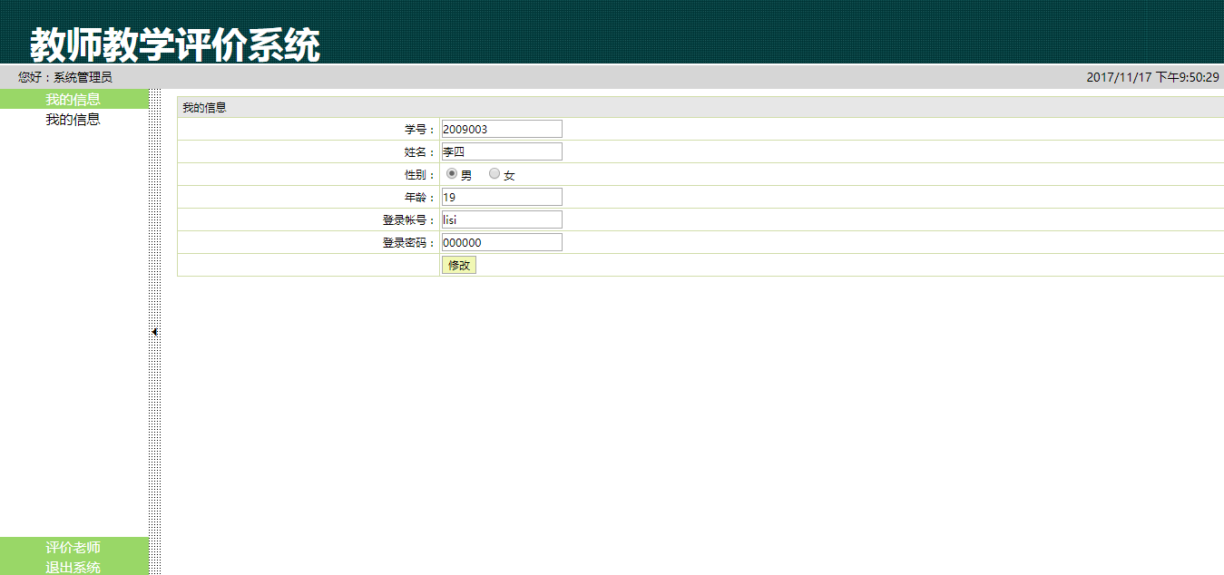
Task: Select the 女 gender radio button
Action: click(494, 174)
